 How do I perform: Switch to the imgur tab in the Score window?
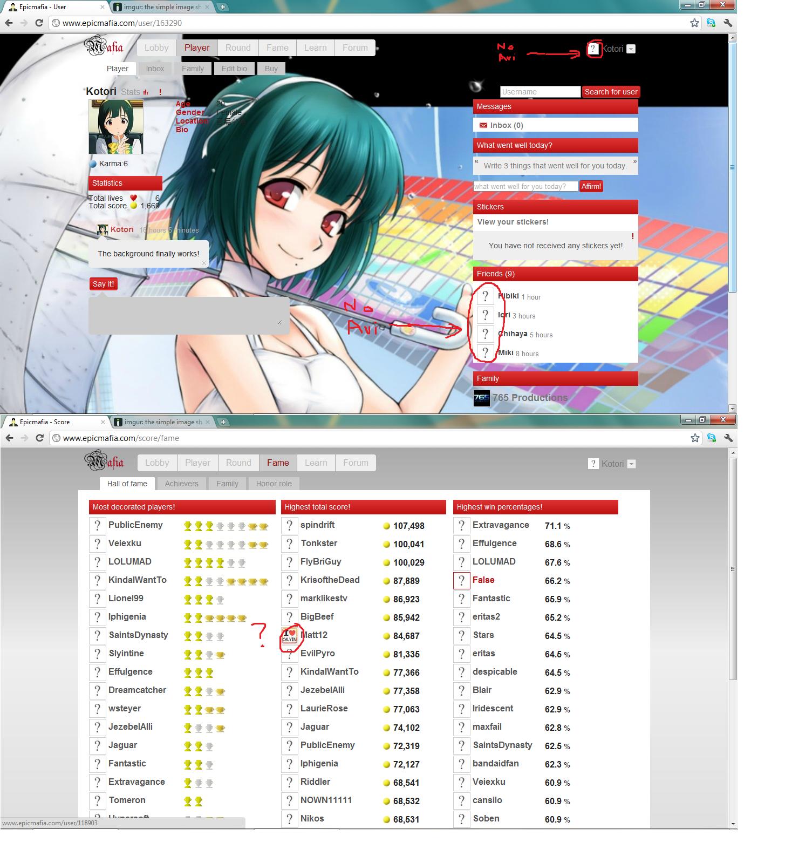click(162, 422)
